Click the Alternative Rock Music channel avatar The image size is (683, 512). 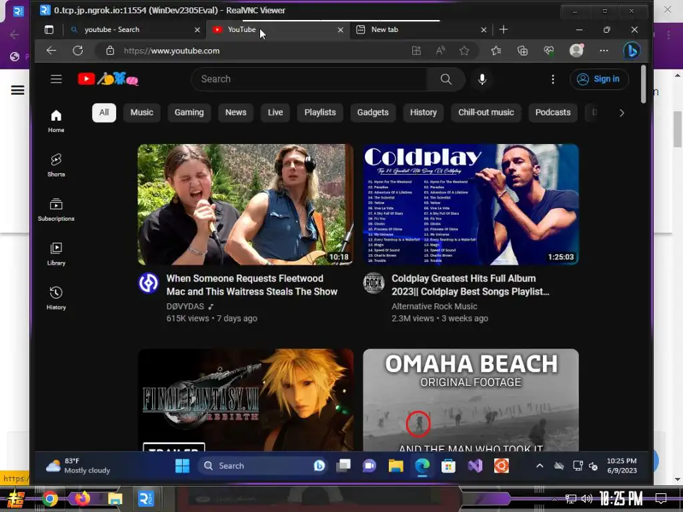374,283
